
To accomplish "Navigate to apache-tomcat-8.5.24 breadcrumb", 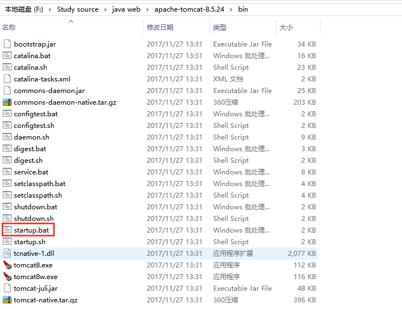I will pyautogui.click(x=189, y=9).
